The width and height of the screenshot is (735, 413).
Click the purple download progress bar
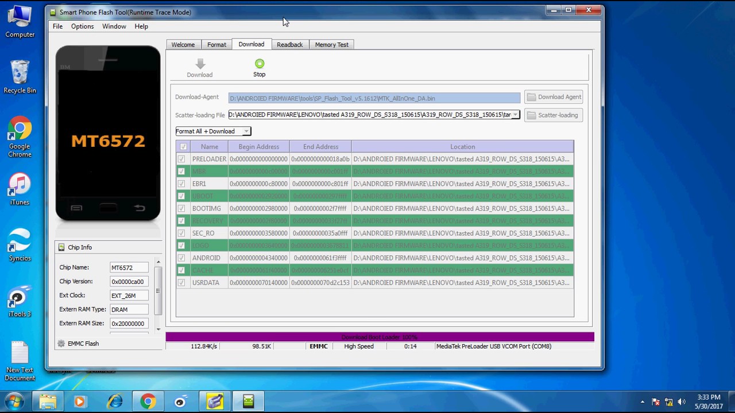(x=380, y=337)
